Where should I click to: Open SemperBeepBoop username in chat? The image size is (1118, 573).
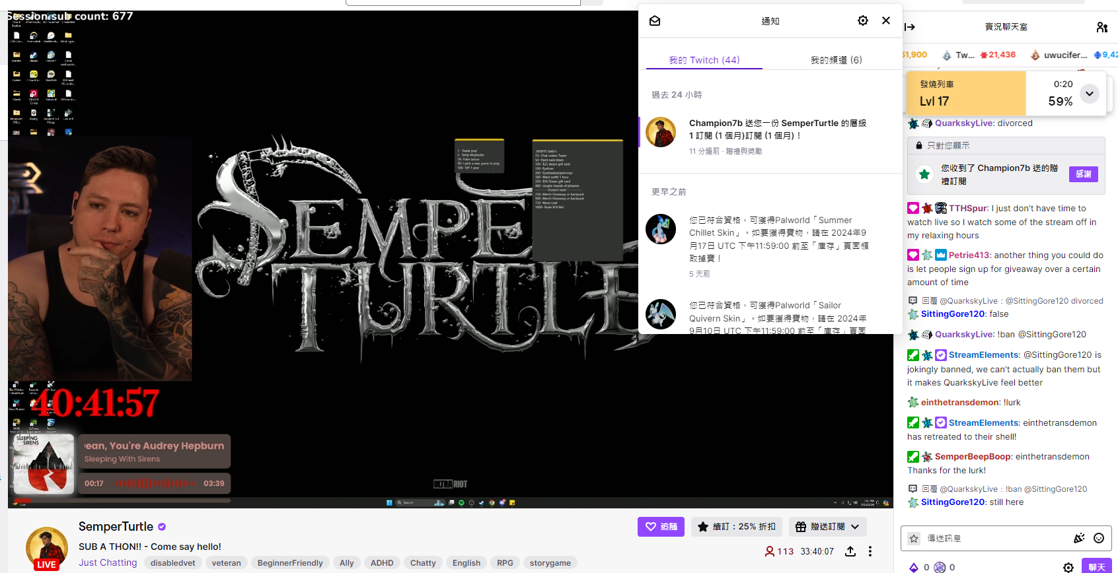(973, 457)
